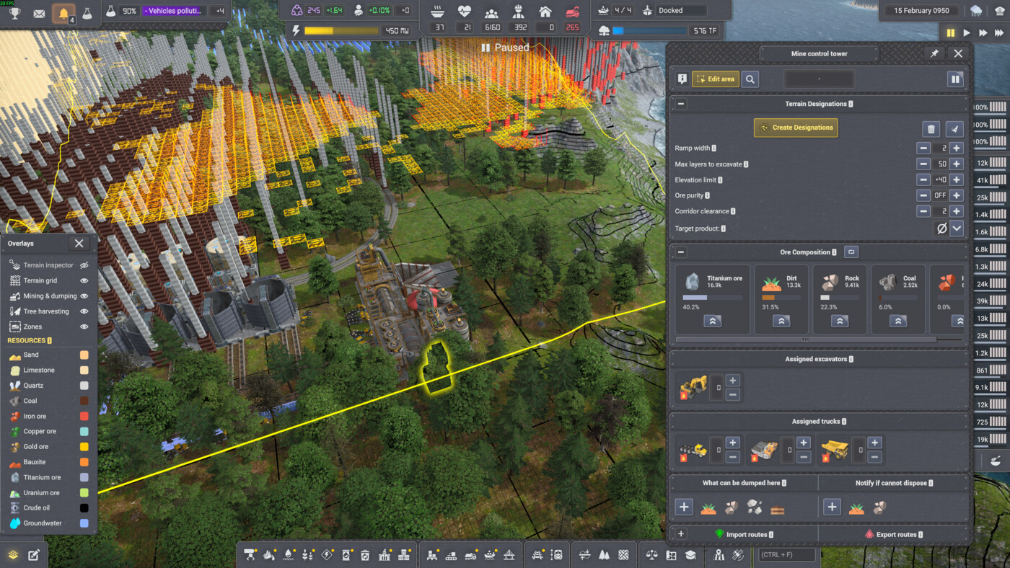Open the notifications bell

(x=64, y=13)
